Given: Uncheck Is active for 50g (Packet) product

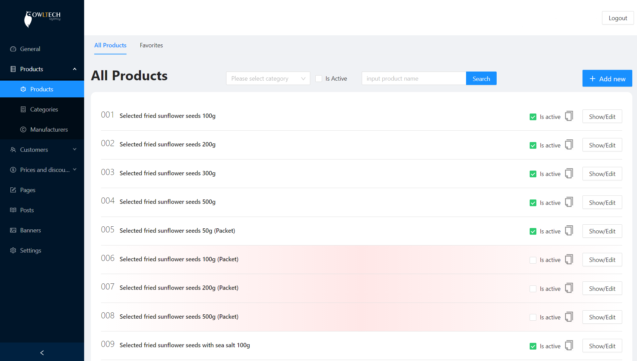Looking at the screenshot, I should coord(533,231).
